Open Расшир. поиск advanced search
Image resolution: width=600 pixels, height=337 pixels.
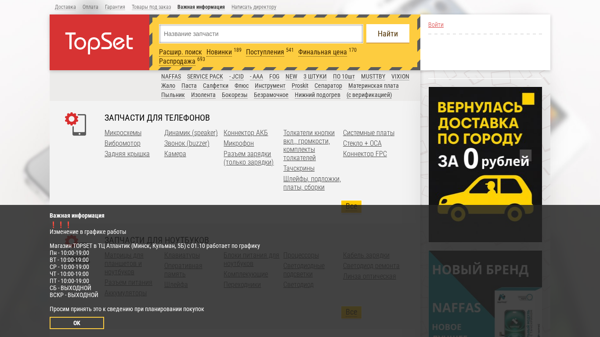tap(181, 52)
